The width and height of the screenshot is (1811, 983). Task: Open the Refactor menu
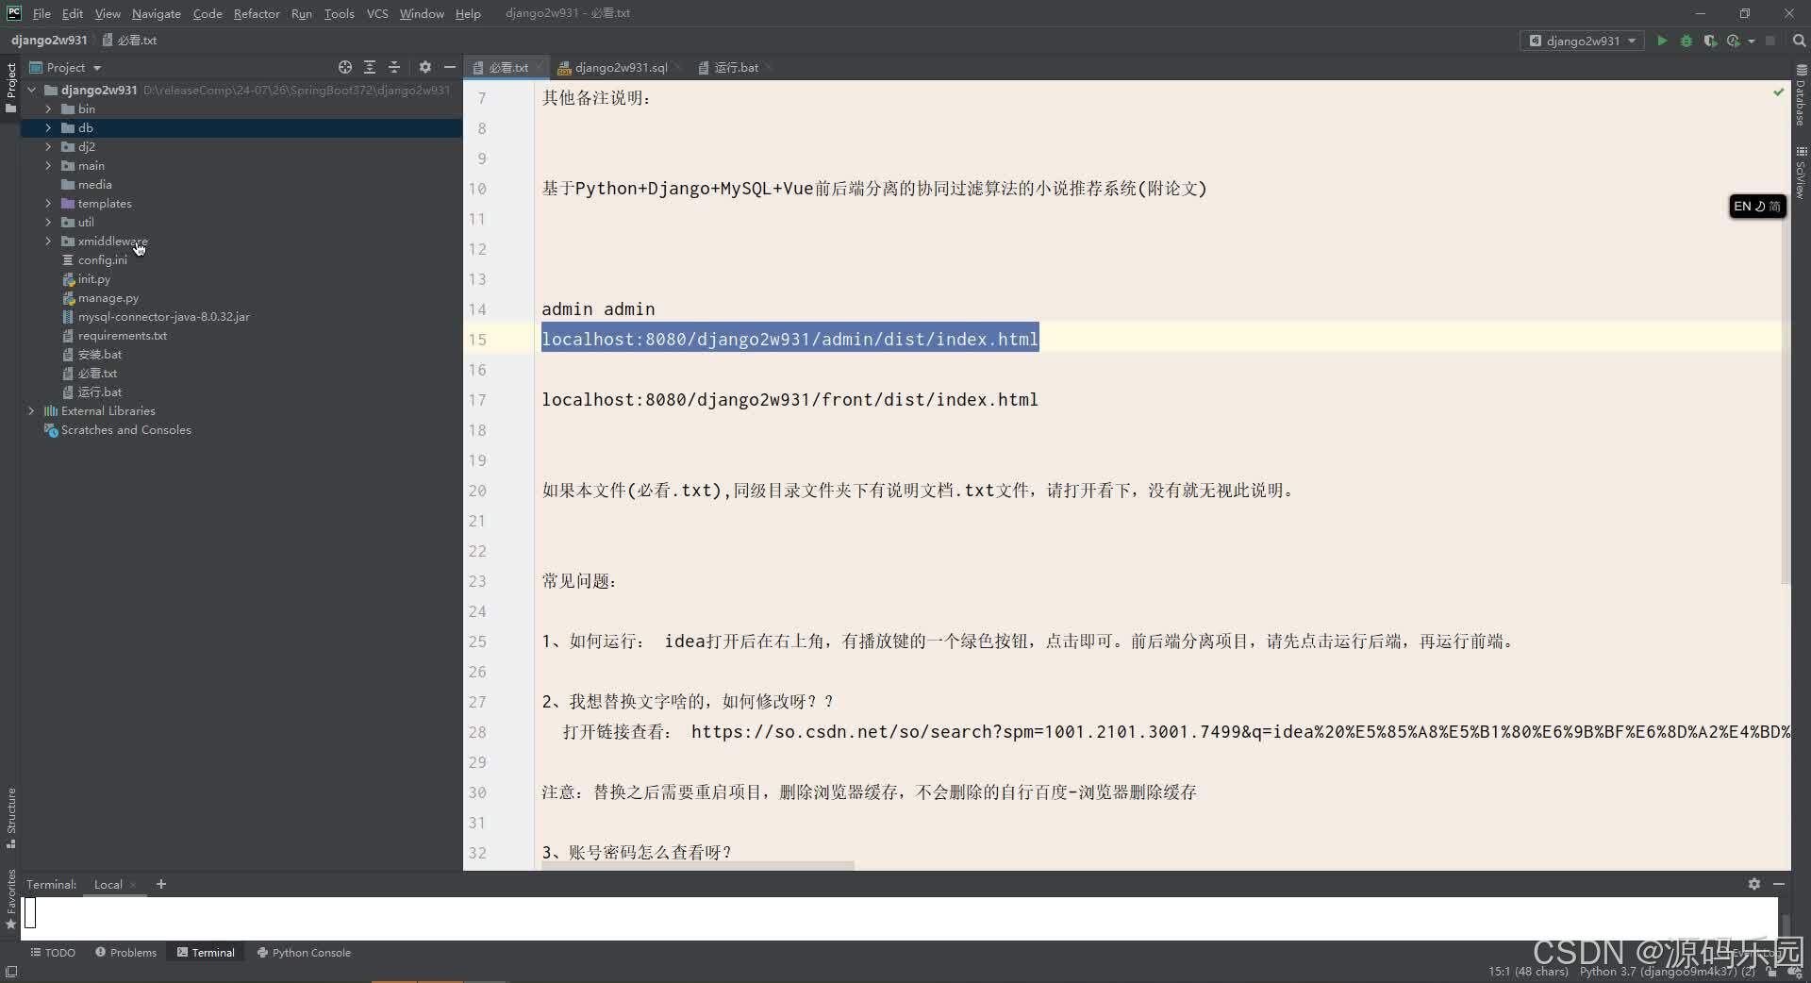[257, 13]
